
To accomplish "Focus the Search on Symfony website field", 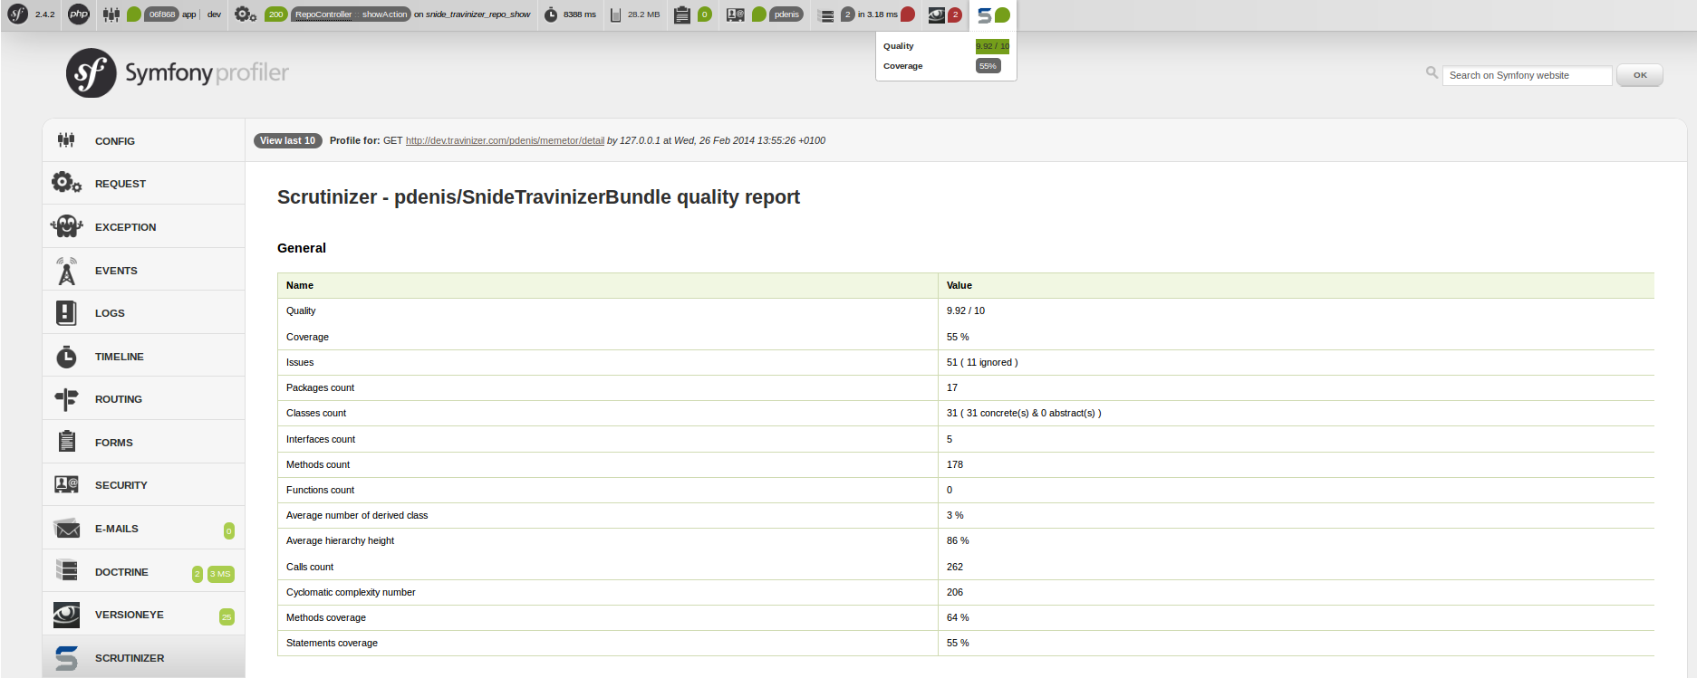I will click(1528, 75).
